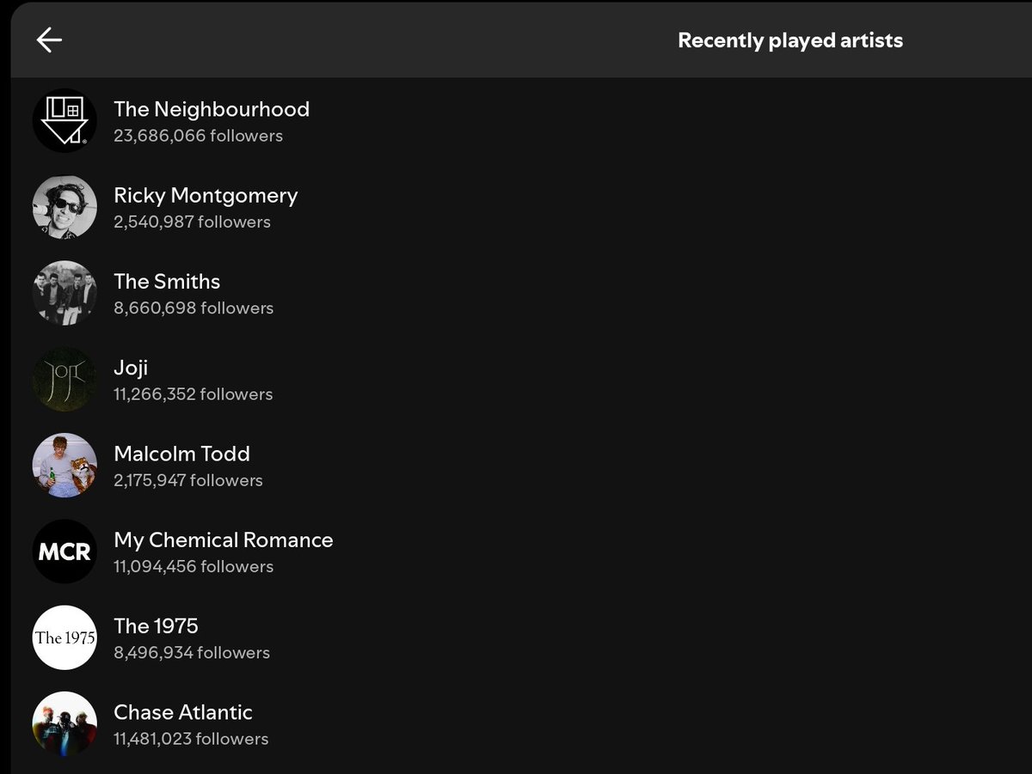Click the Recently played artists title
This screenshot has width=1032, height=774.
click(x=790, y=40)
